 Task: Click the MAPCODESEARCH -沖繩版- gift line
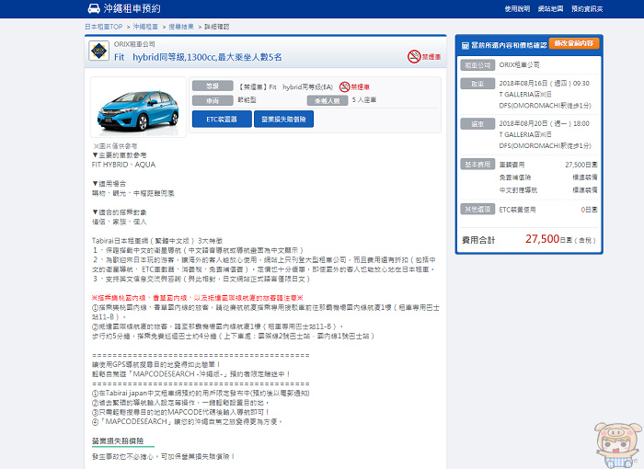pos(191,374)
